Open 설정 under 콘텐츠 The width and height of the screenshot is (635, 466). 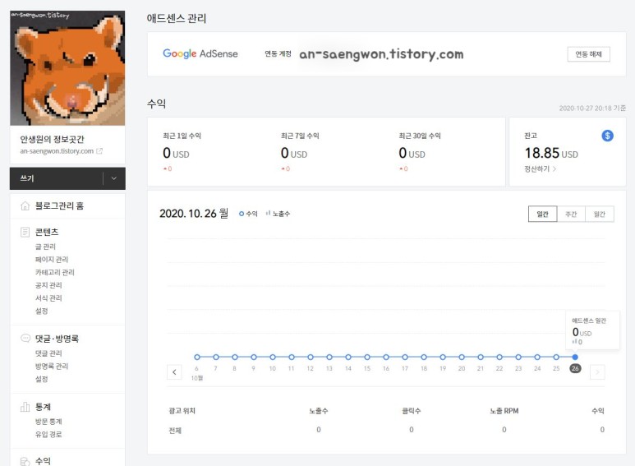tap(41, 311)
